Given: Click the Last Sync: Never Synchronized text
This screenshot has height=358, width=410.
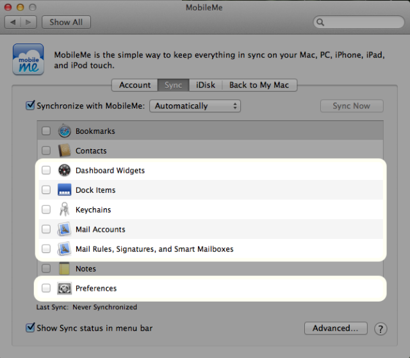Looking at the screenshot, I should coord(86,307).
